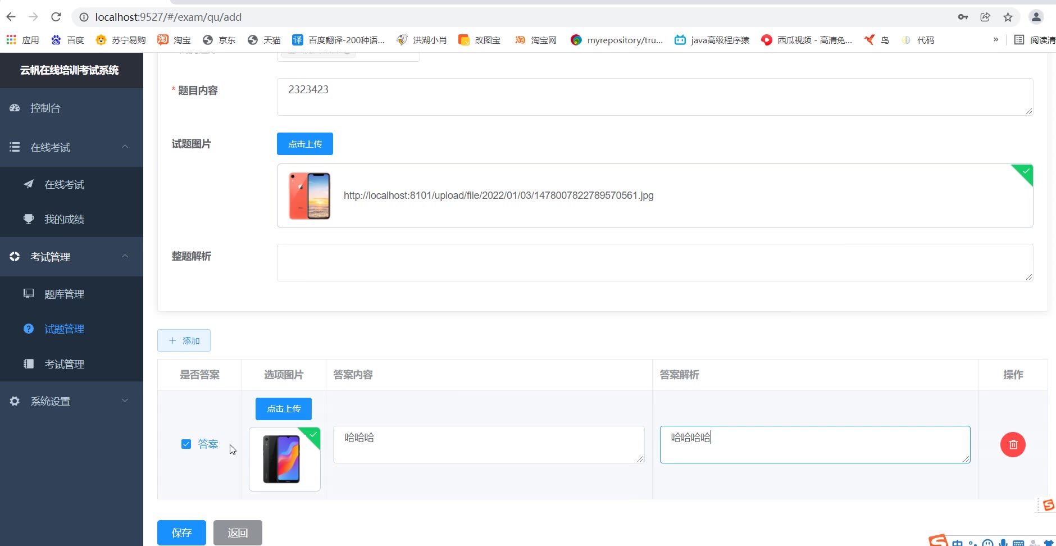Open saved passwords key icon
The height and width of the screenshot is (546, 1056).
[x=963, y=17]
